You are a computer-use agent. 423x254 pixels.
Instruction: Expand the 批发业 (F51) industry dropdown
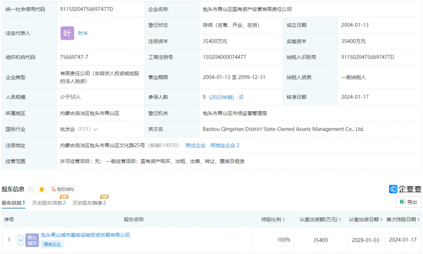tap(96, 129)
